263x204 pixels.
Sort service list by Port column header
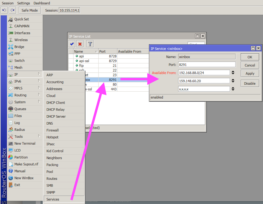click(x=108, y=51)
